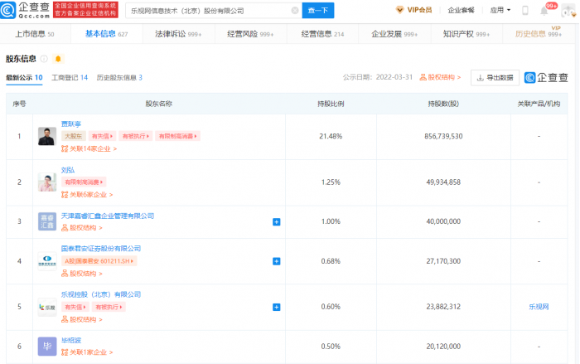The height and width of the screenshot is (364, 580).
Task: Open 贾跃亭's profile photo
Action: (47, 136)
